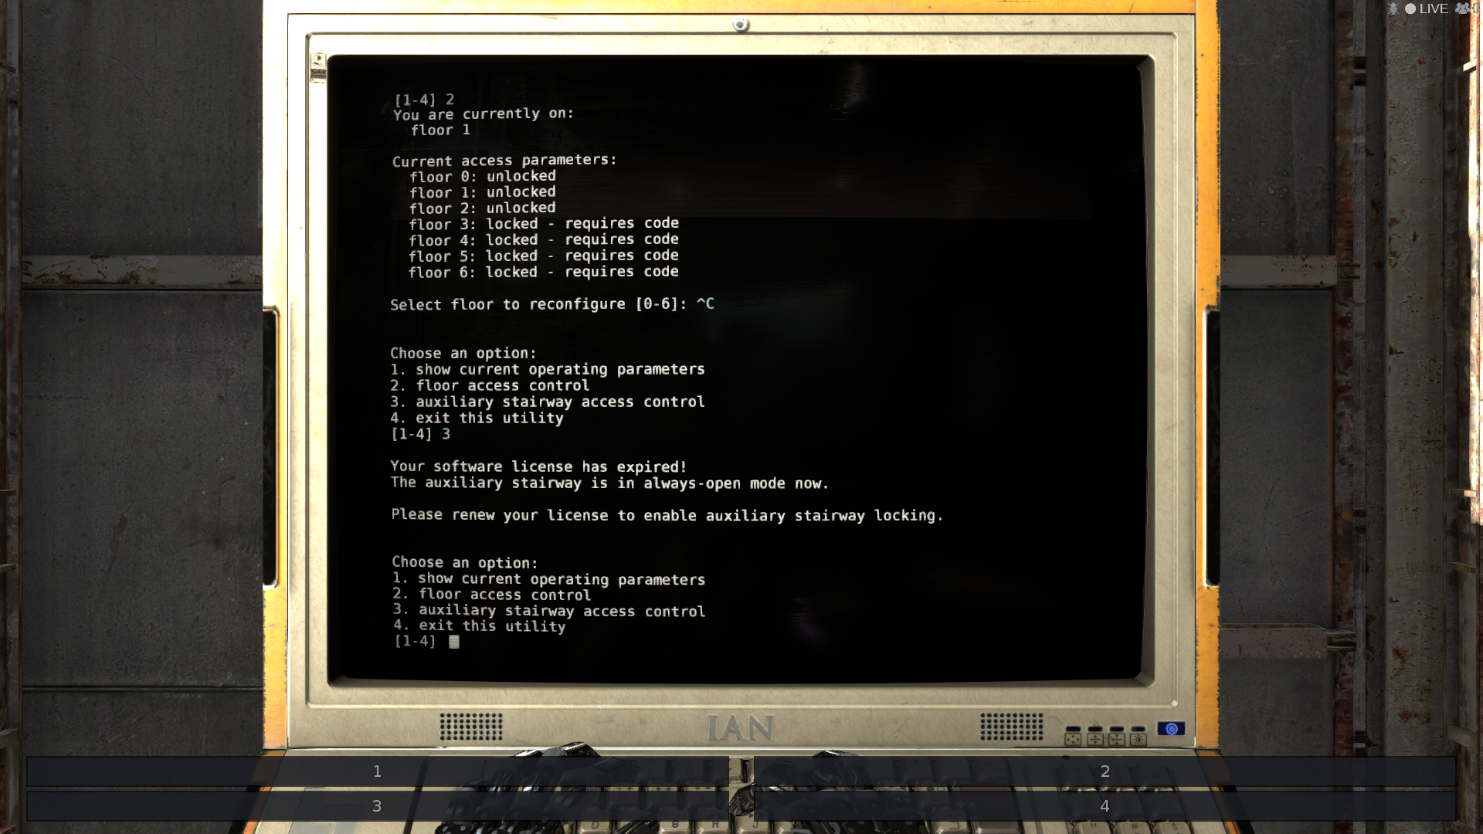The width and height of the screenshot is (1483, 834).
Task: Click "Current access parameters:" heading
Action: click(x=504, y=161)
